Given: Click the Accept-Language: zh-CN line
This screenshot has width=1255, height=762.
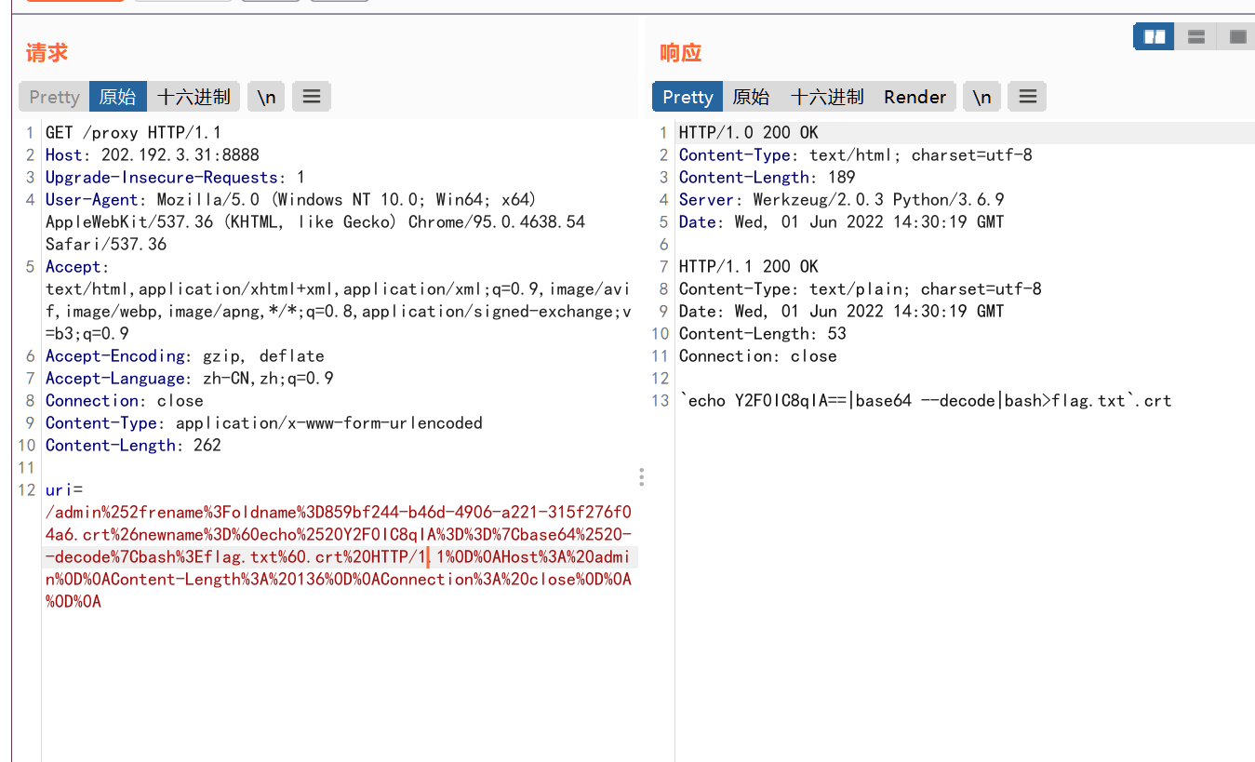Looking at the screenshot, I should click(190, 379).
